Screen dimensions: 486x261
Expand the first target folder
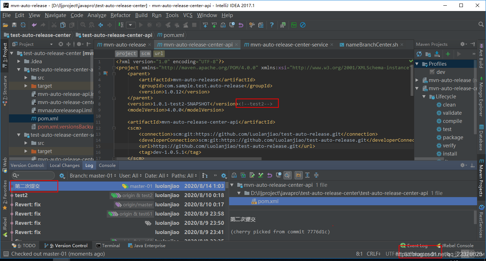point(26,86)
